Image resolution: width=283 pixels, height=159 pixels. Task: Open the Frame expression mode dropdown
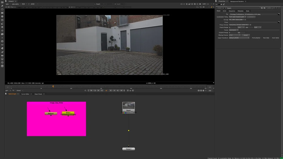[234, 30]
